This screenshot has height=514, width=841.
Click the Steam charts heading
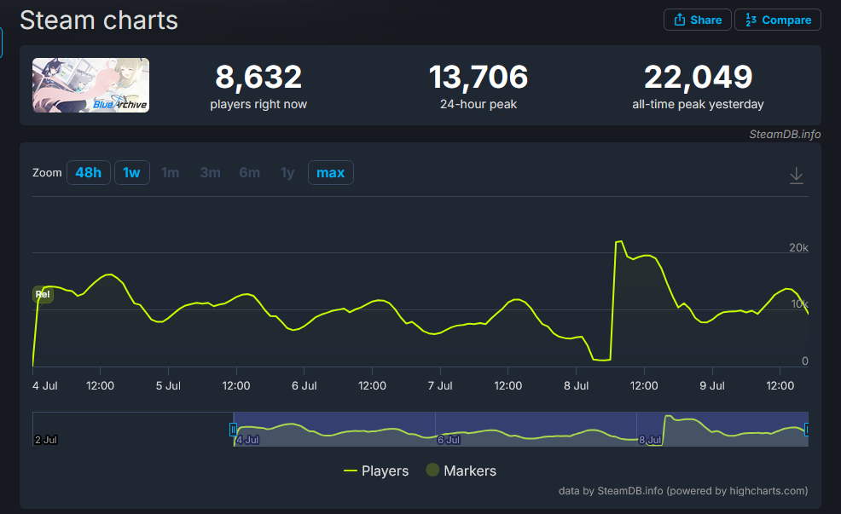99,20
